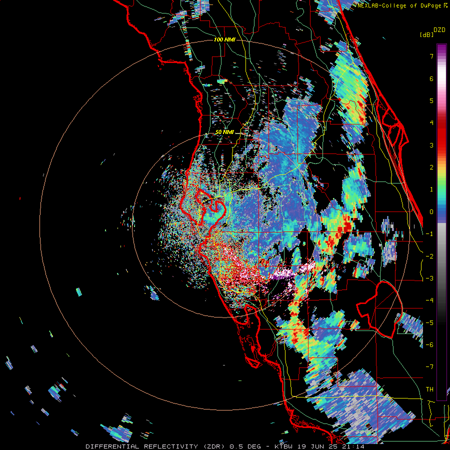Click the 6 value on the scale

pyautogui.click(x=431, y=78)
